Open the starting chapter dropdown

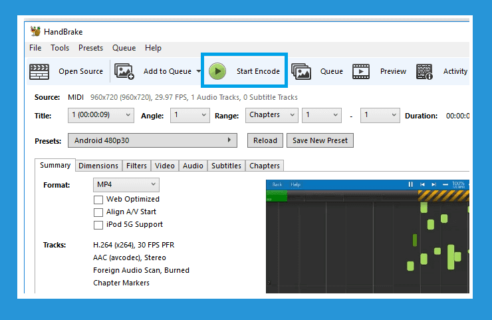pyautogui.click(x=322, y=115)
